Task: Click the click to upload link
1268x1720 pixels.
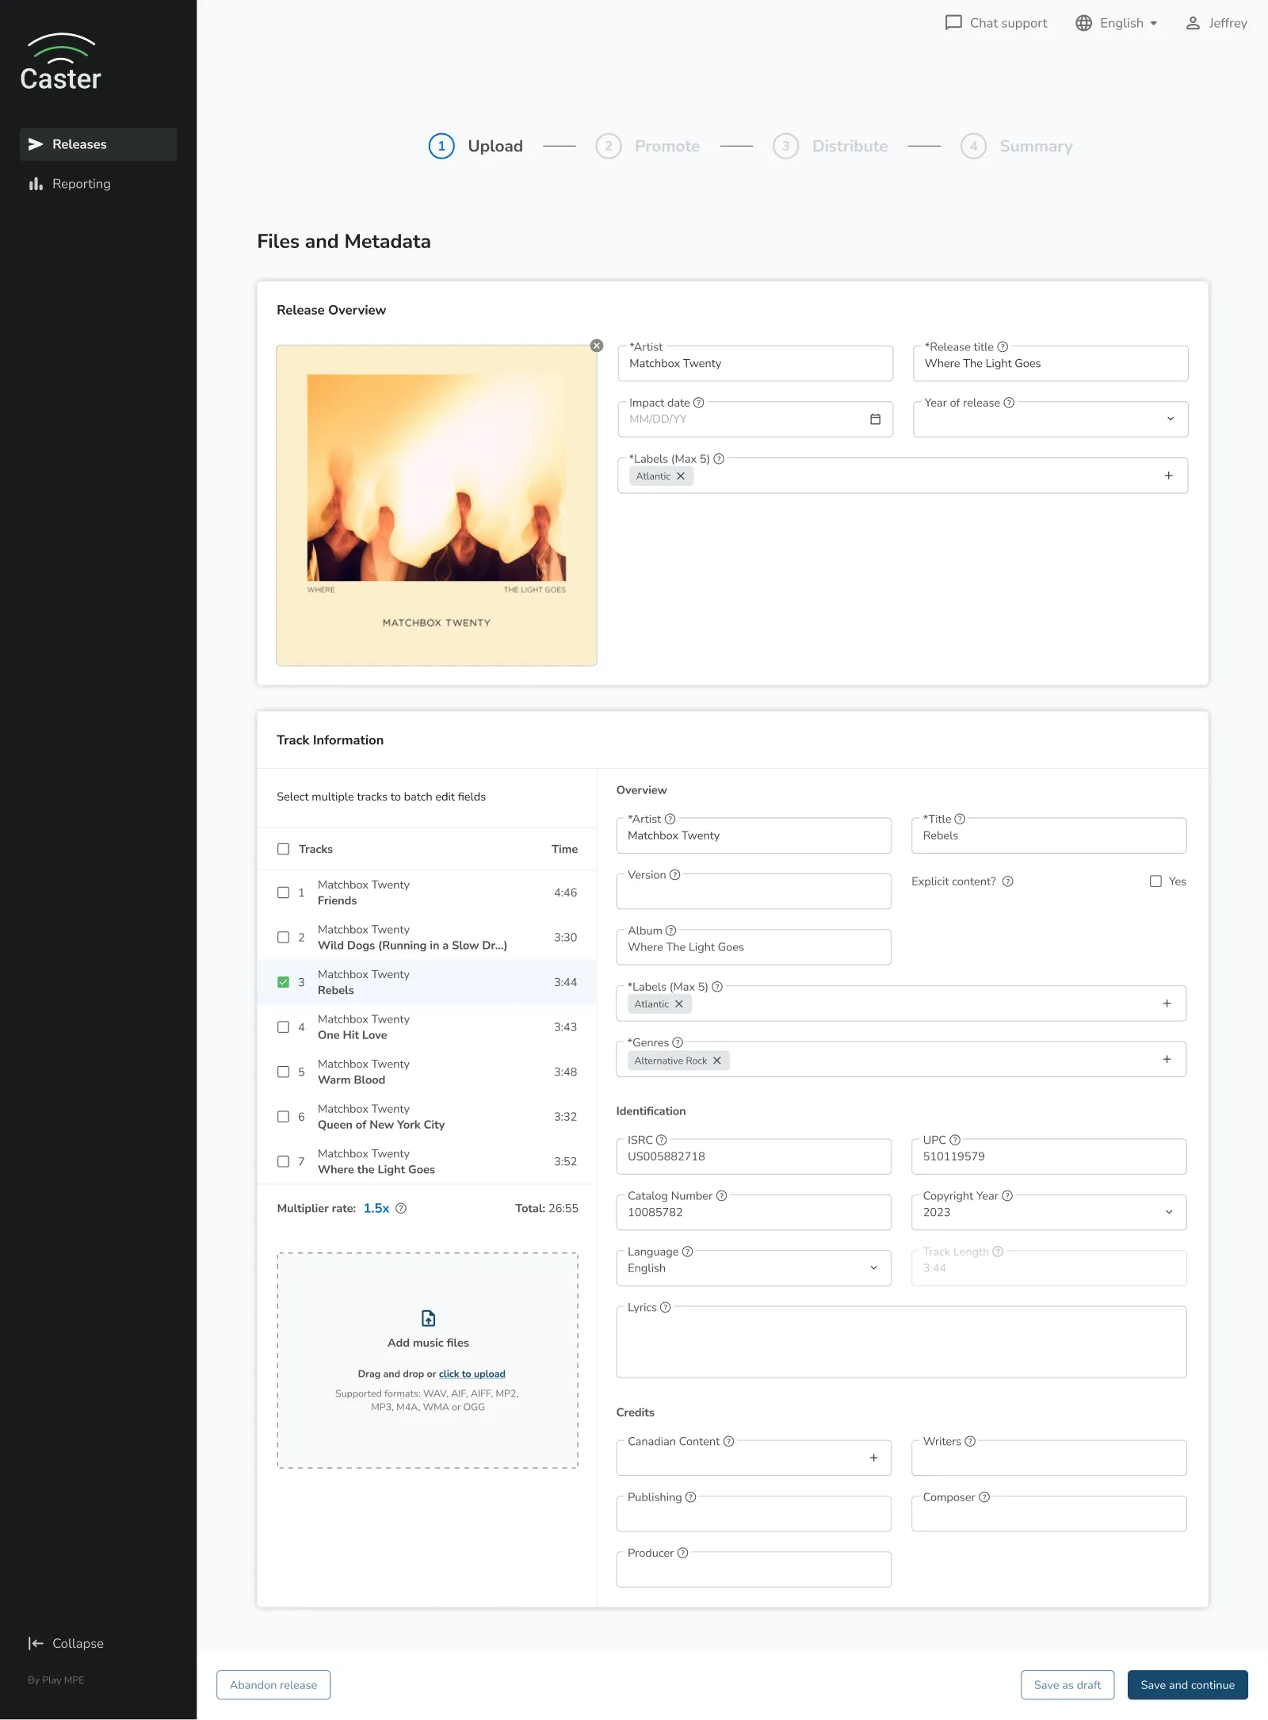Action: pyautogui.click(x=472, y=1374)
